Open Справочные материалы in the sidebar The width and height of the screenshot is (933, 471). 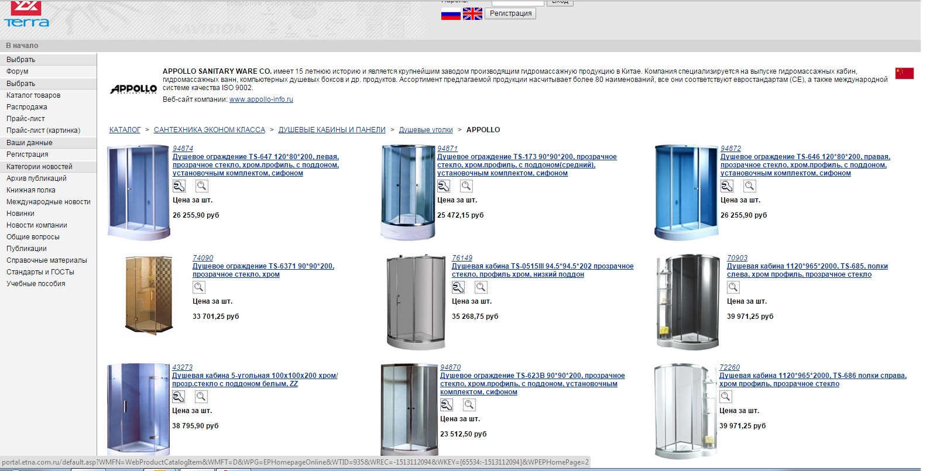coord(48,260)
